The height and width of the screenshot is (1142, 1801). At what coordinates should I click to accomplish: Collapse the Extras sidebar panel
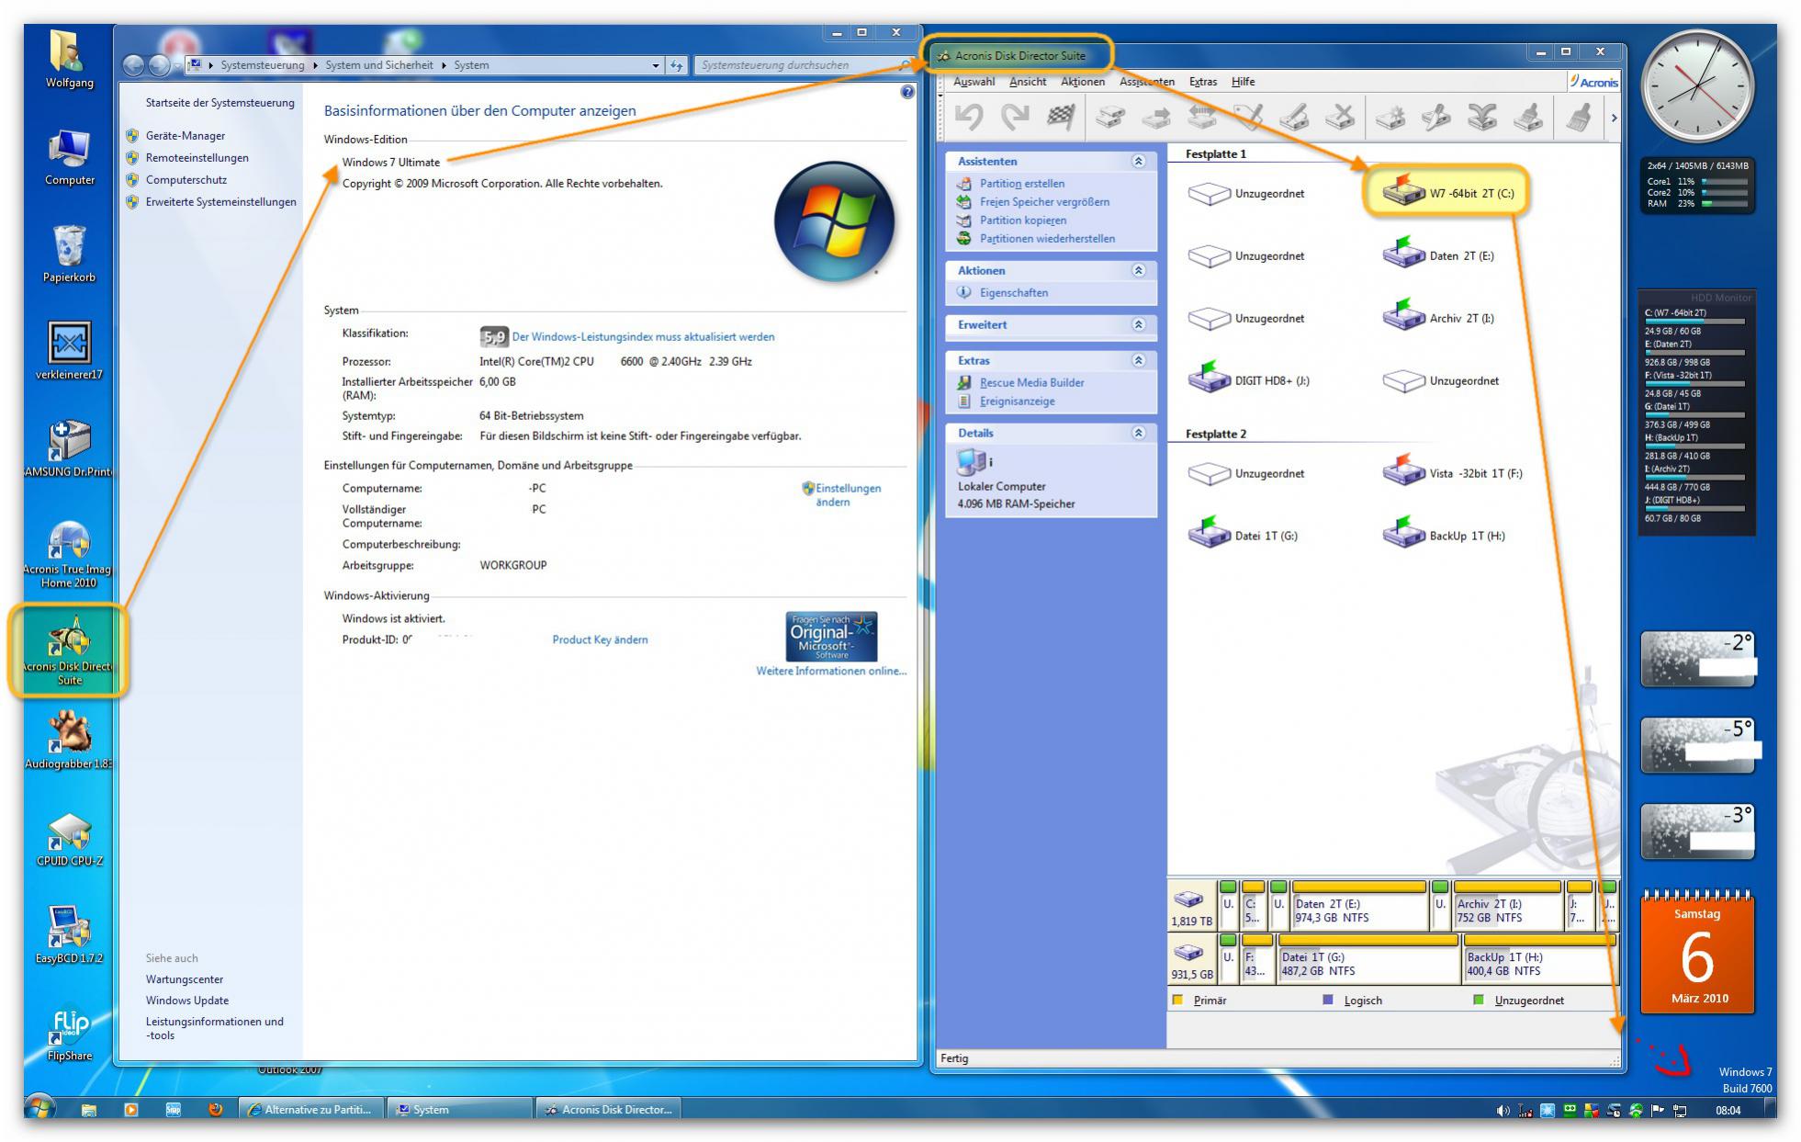tap(1138, 361)
